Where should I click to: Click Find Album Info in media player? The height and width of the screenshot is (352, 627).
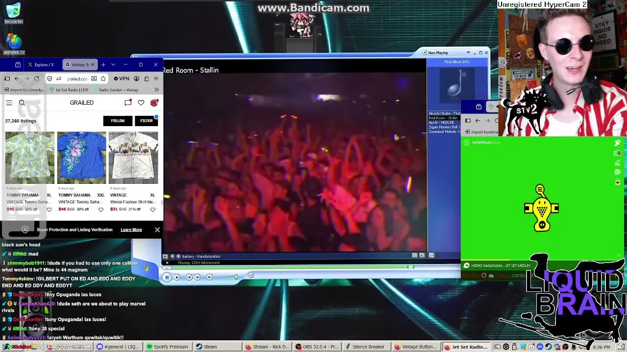coord(457,62)
